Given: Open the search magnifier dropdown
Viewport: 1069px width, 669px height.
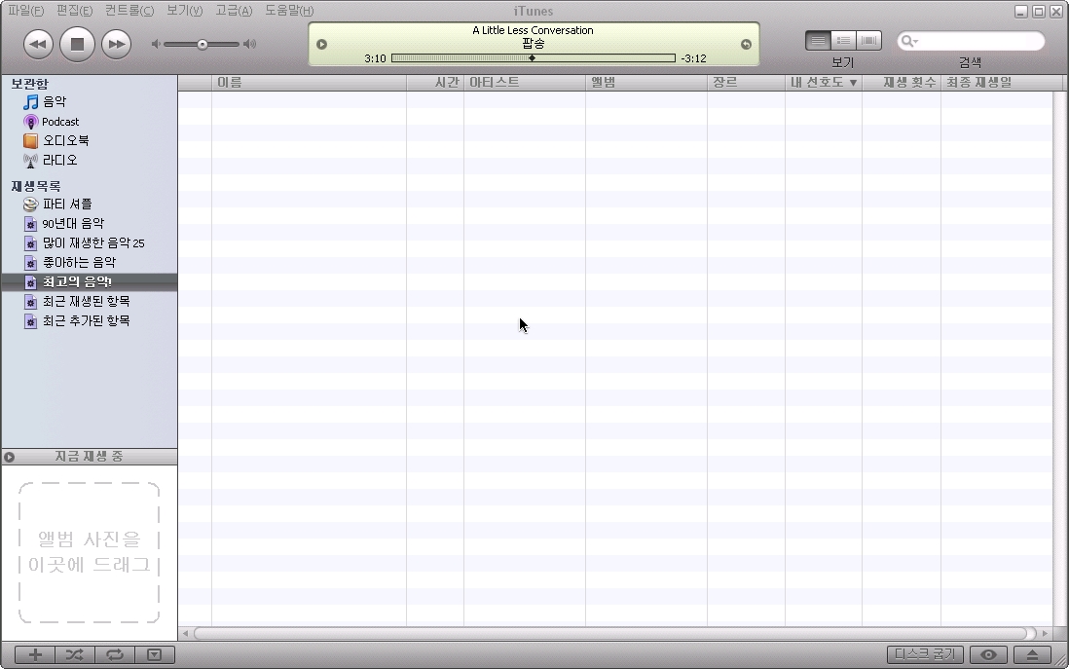Looking at the screenshot, I should [x=909, y=41].
